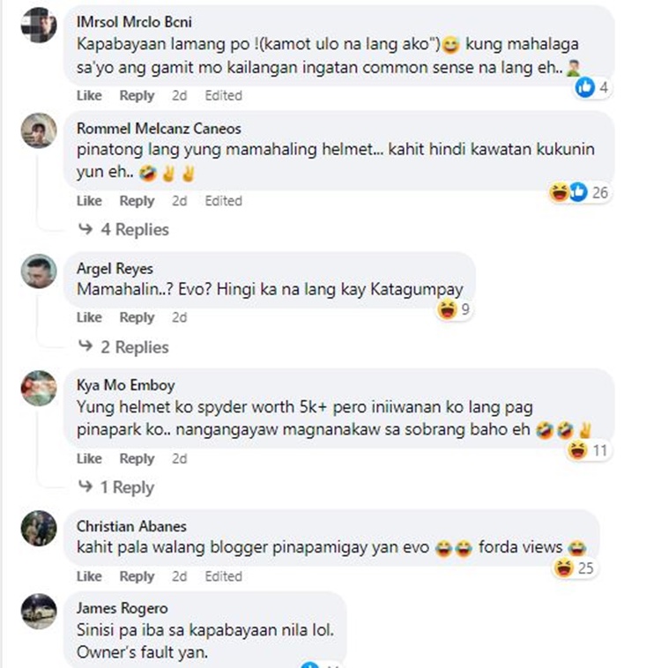Open Edited history on IMrsol's comment
The height and width of the screenshot is (668, 661).
(223, 95)
